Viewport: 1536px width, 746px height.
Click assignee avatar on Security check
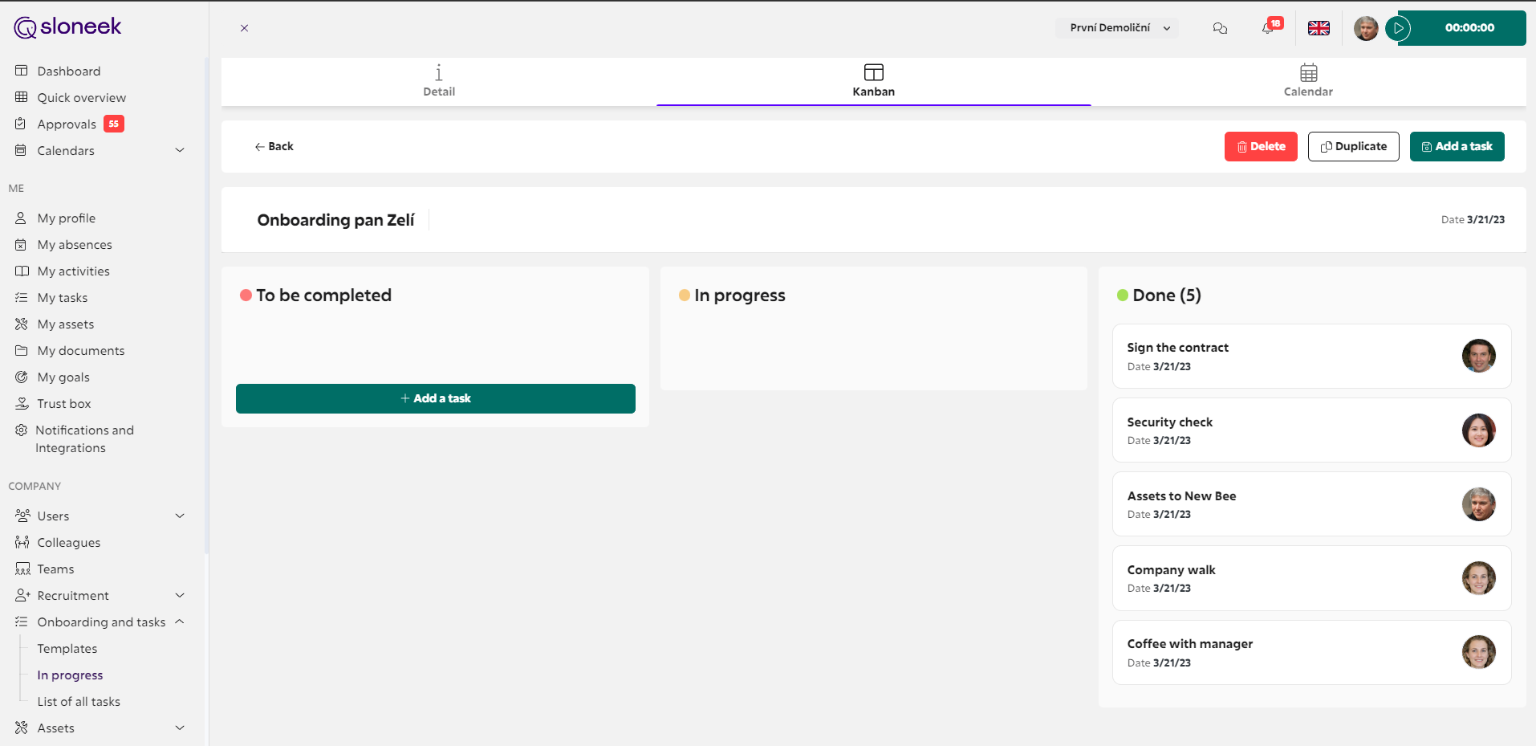1478,430
